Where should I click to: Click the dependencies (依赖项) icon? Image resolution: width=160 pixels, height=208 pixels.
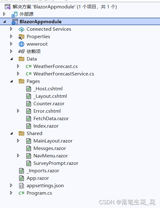pos(21,52)
